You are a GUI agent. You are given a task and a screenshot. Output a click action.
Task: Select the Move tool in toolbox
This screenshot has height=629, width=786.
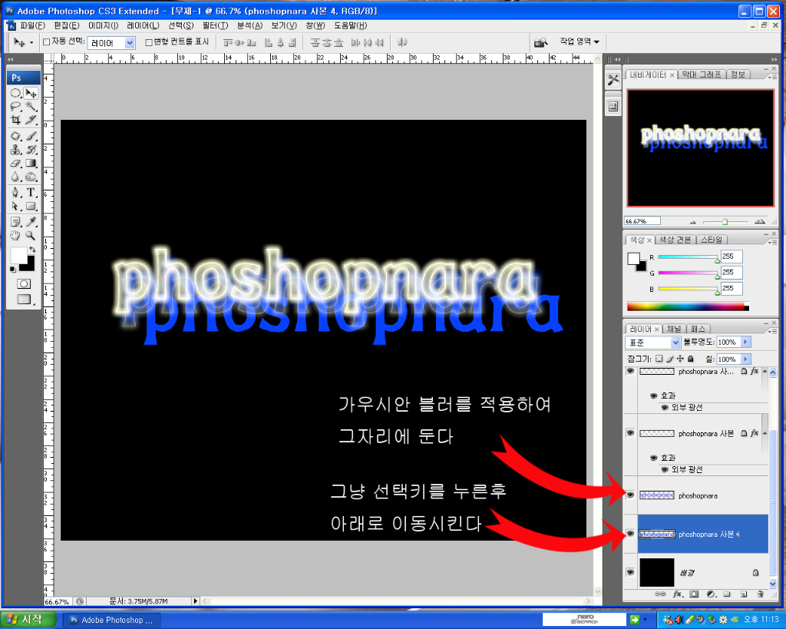coord(31,93)
